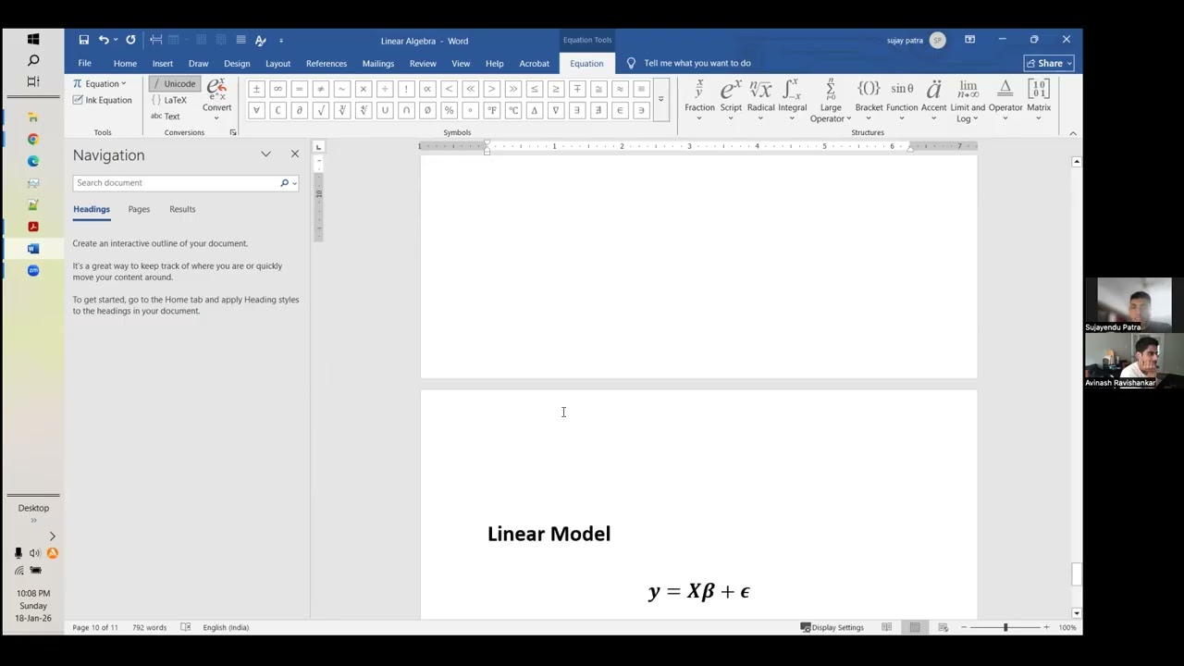Select LaTeX conversion format
The image size is (1184, 666).
tap(168, 100)
